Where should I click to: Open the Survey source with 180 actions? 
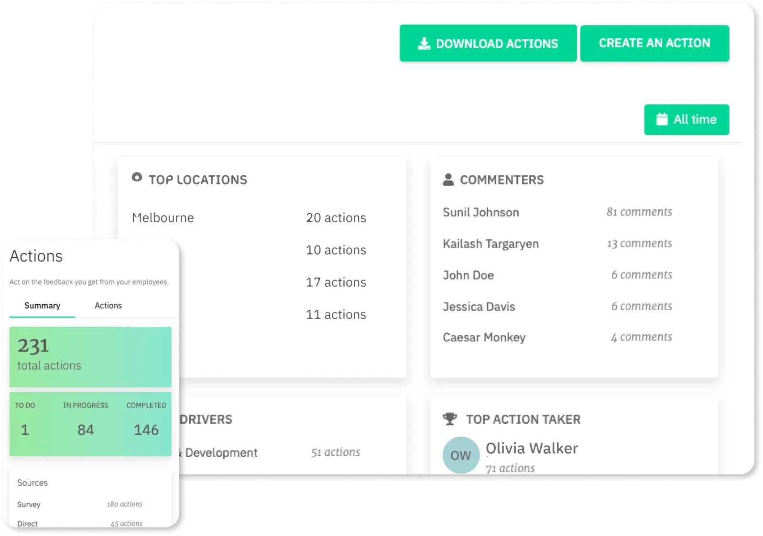tap(29, 504)
